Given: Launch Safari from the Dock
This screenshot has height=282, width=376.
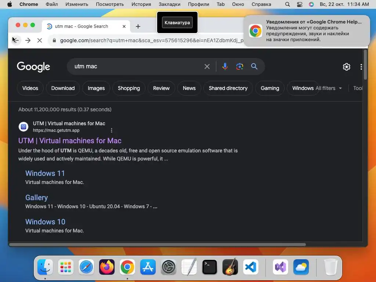Looking at the screenshot, I should (86, 267).
